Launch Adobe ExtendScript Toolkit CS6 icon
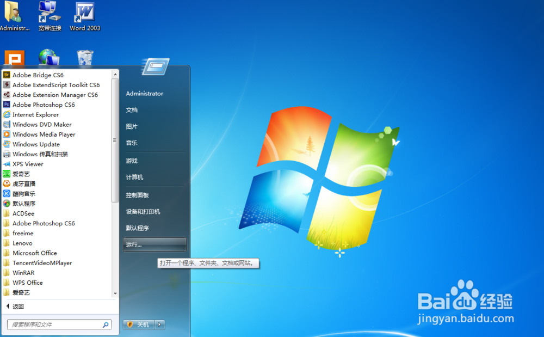This screenshot has width=544, height=337. (7, 85)
